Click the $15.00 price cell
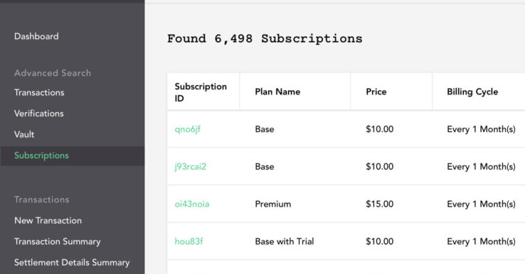Viewport: 525px width, 274px height. pos(379,204)
